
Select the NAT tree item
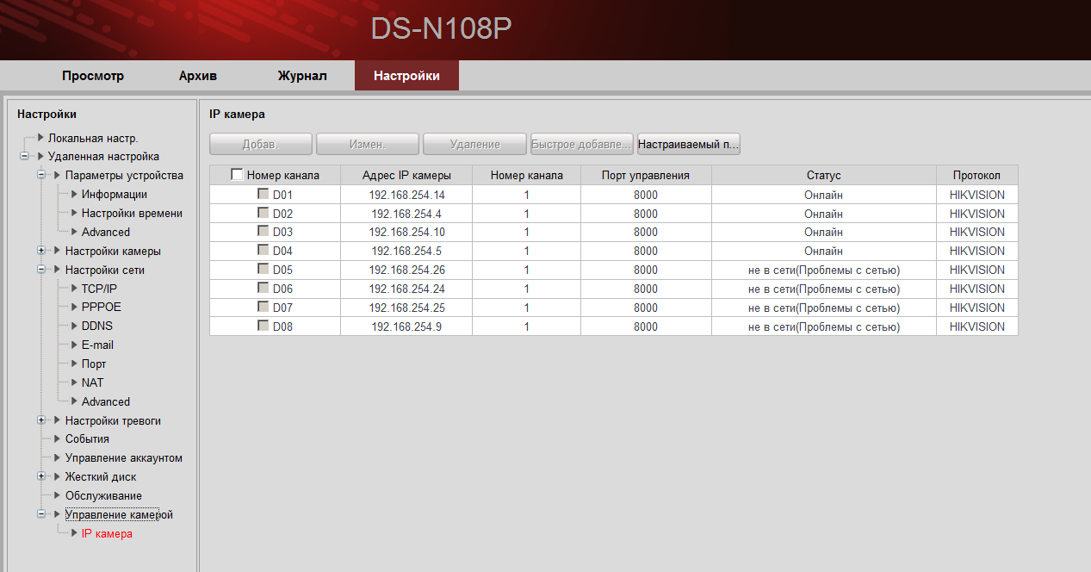(x=93, y=382)
